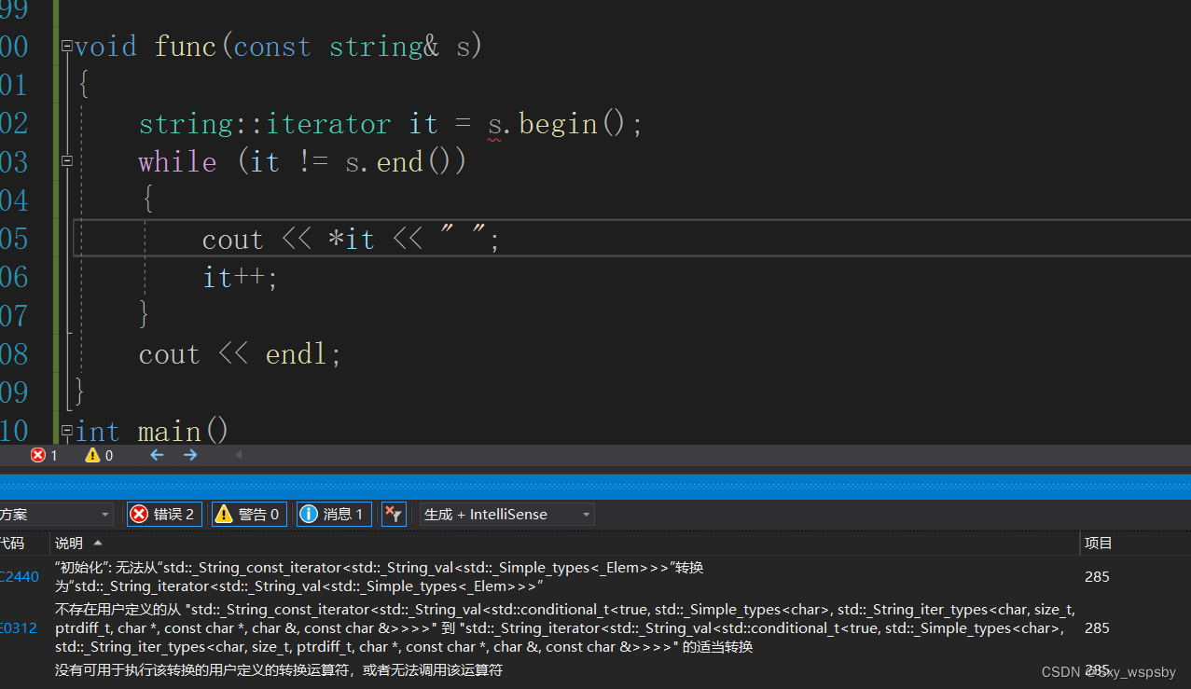Click the info icon in 消息 button
Viewport: 1191px width, 689px height.
309,514
